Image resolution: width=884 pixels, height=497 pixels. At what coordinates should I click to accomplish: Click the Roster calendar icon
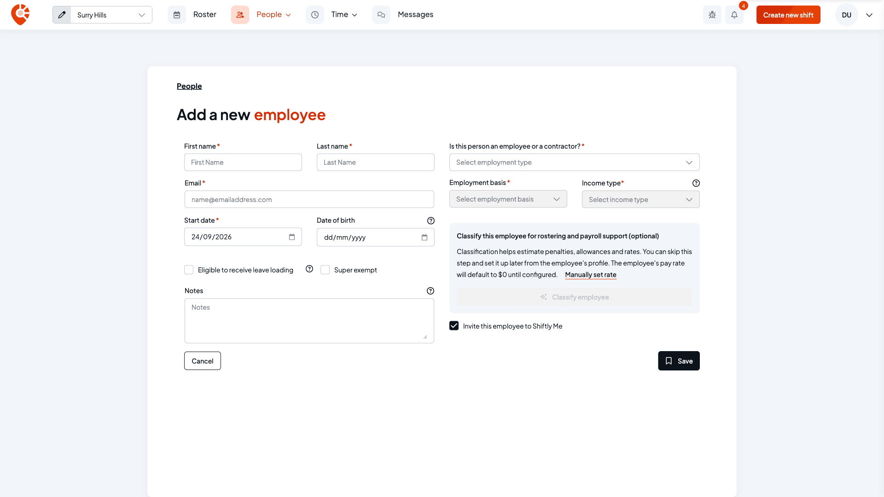(x=177, y=15)
